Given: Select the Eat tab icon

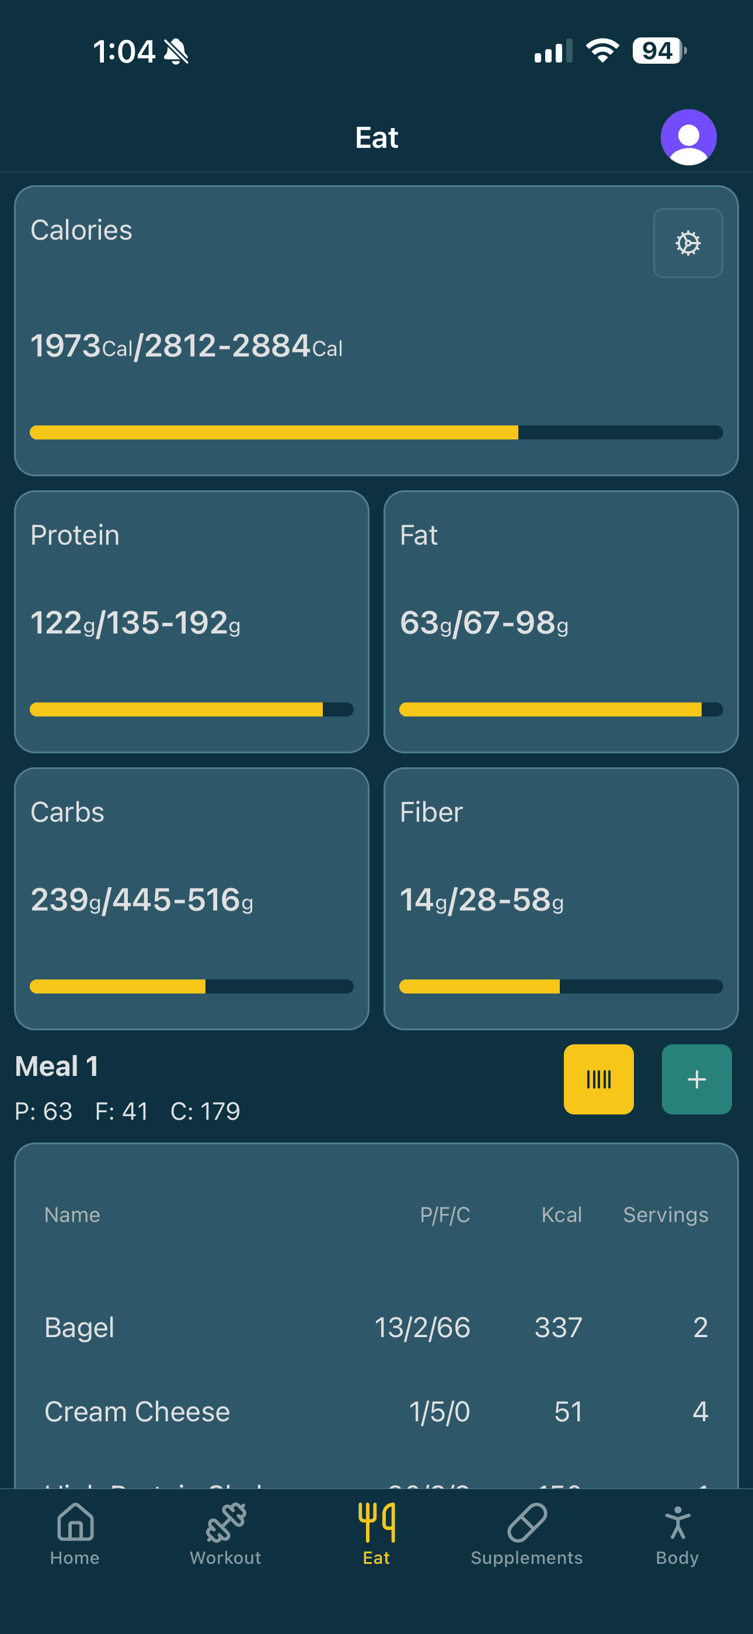Looking at the screenshot, I should (376, 1522).
